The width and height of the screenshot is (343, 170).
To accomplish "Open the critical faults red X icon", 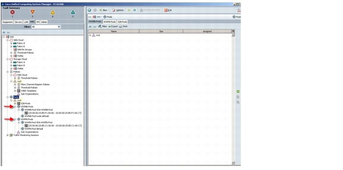I will coord(12,12).
